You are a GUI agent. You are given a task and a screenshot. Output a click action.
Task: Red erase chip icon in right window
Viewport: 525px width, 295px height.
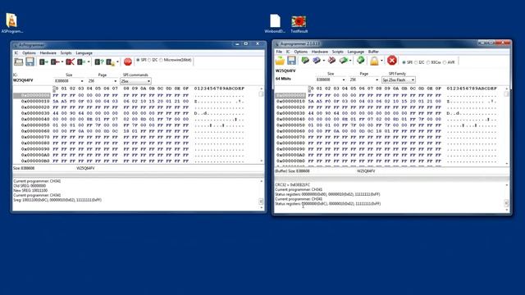[331, 60]
